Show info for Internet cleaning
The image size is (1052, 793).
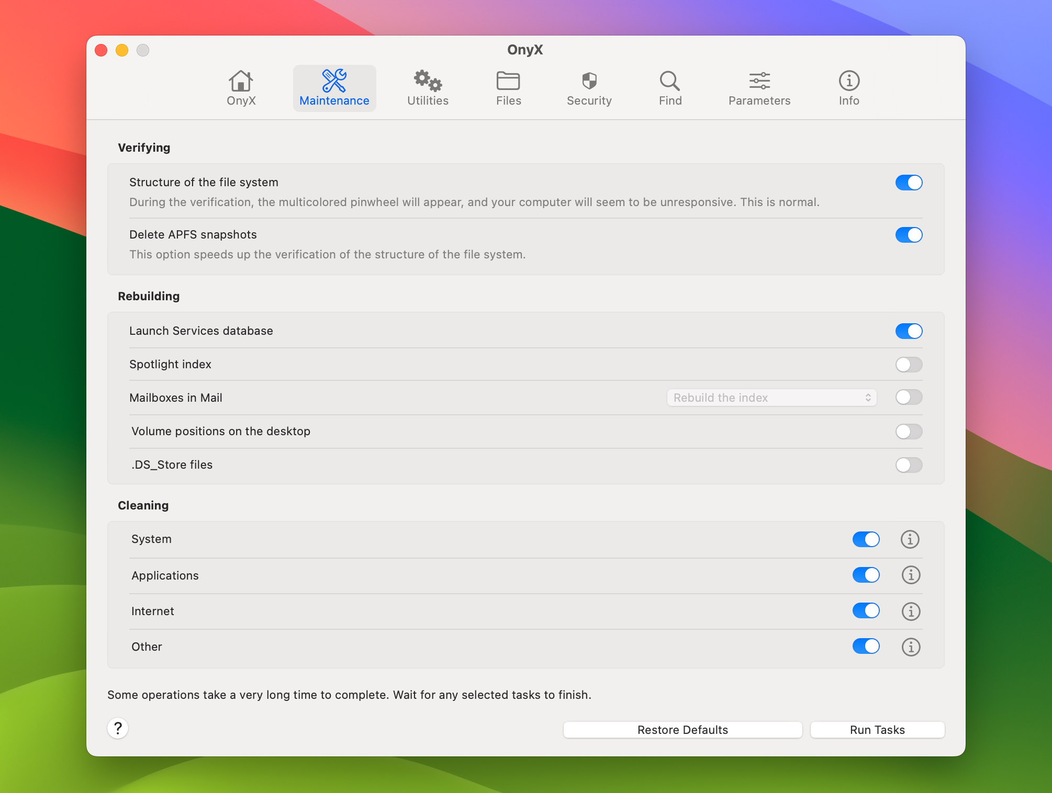911,611
